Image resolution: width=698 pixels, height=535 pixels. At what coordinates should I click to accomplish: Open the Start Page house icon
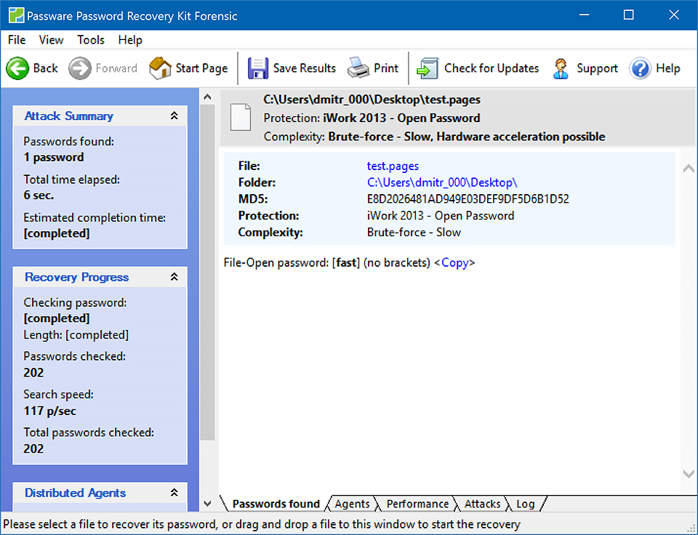pyautogui.click(x=160, y=68)
